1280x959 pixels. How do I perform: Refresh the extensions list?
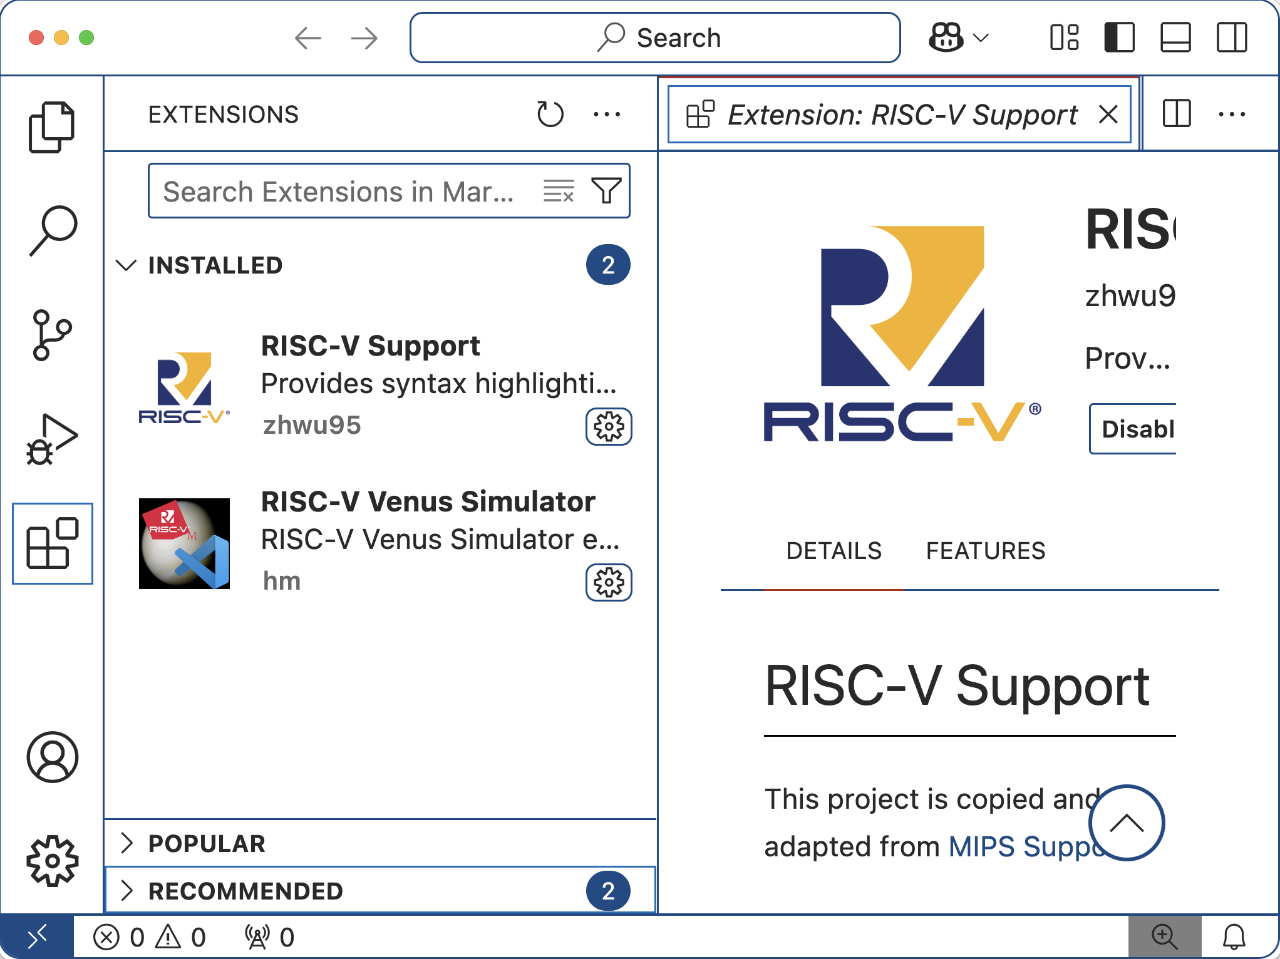point(550,114)
